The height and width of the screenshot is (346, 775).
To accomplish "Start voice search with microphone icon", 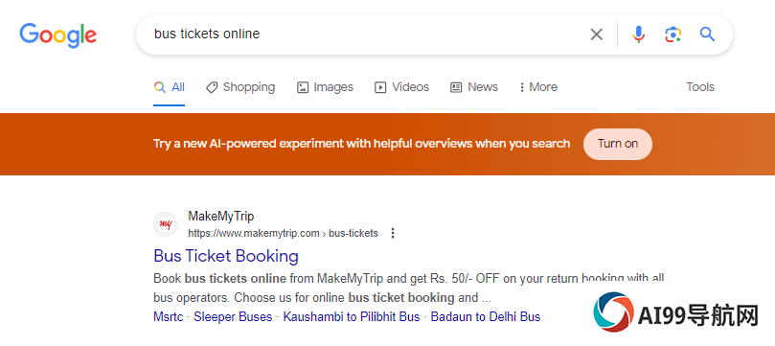I will click(639, 35).
